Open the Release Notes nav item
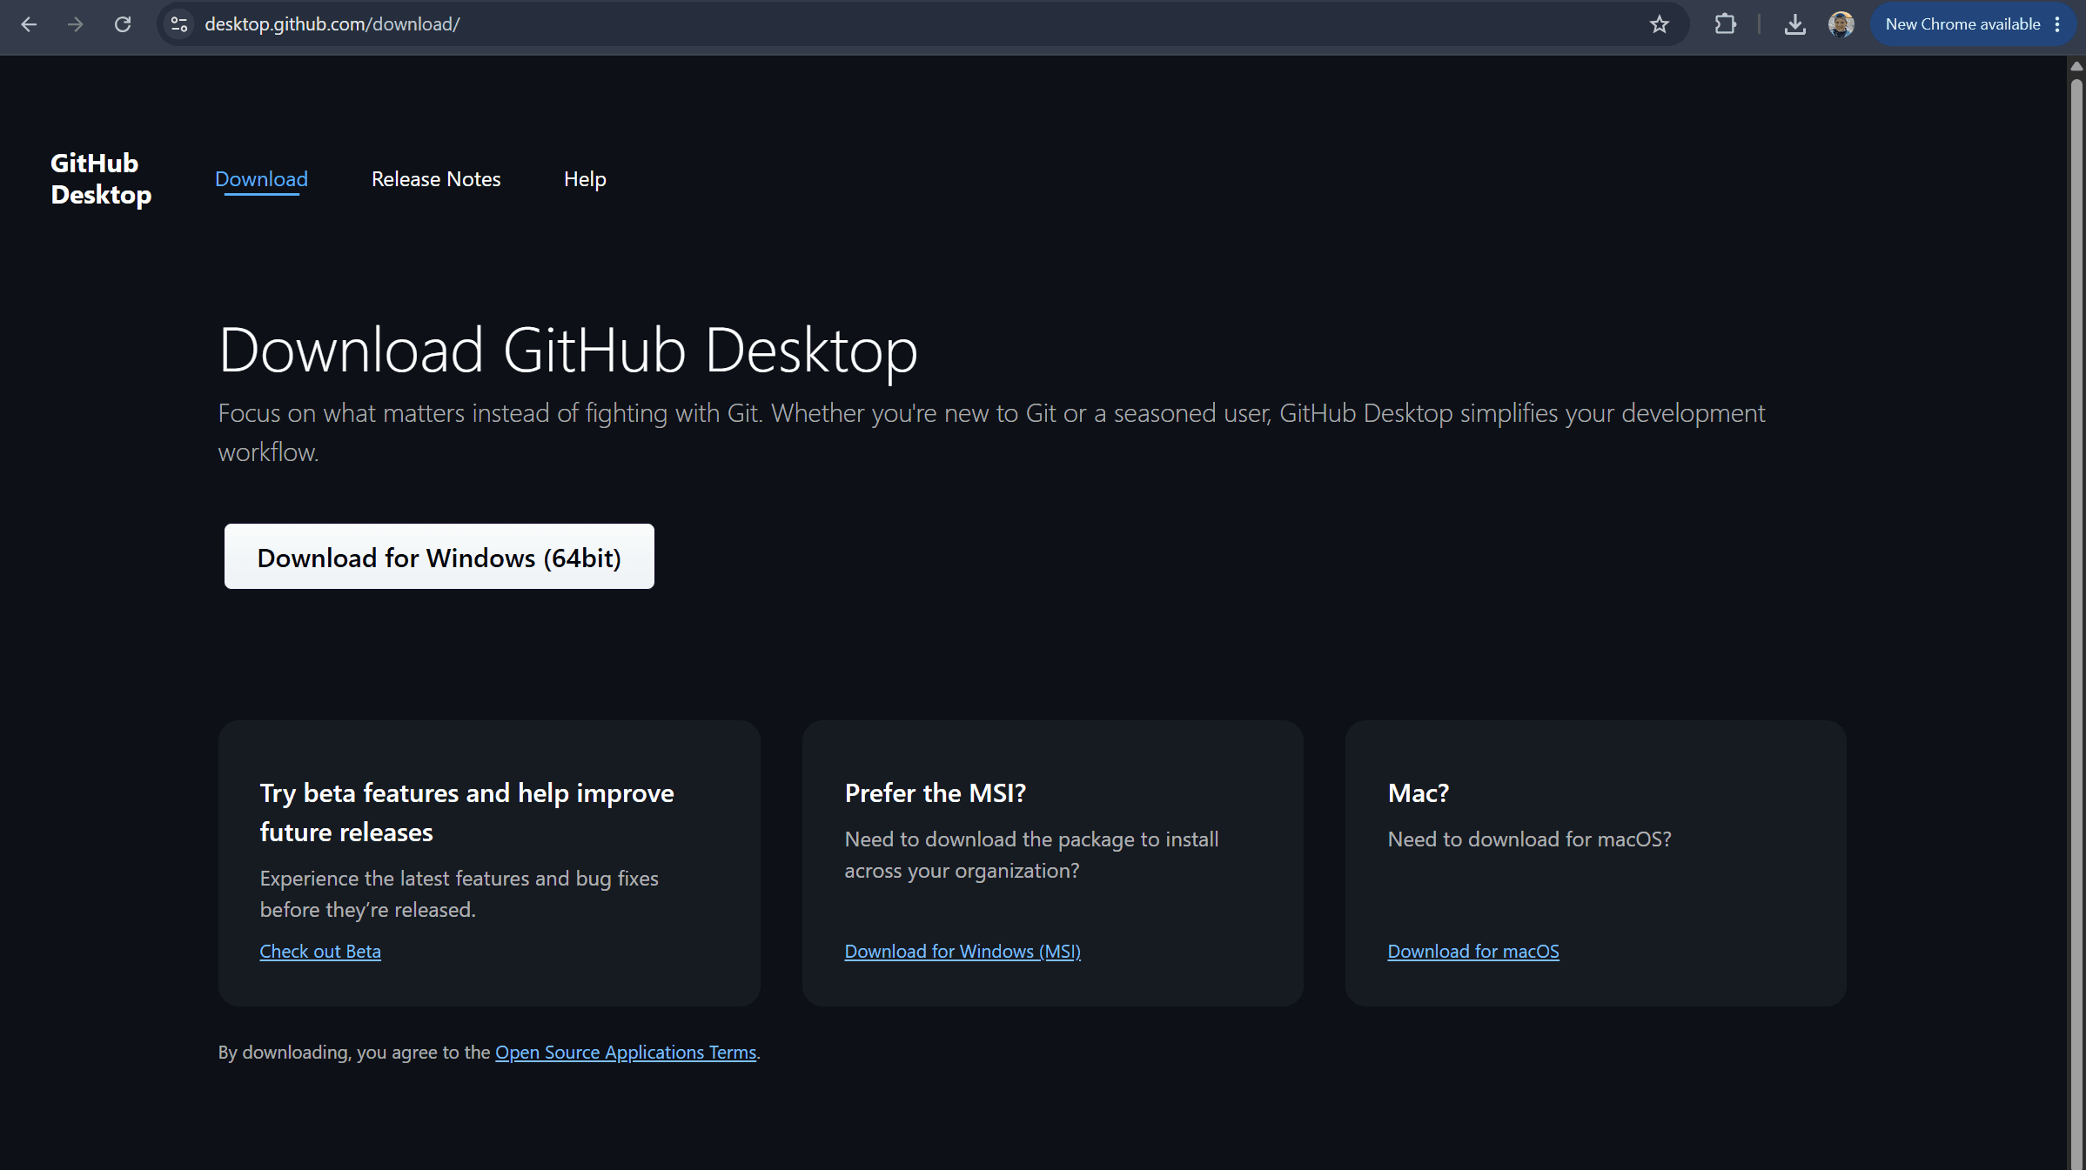Image resolution: width=2086 pixels, height=1170 pixels. point(436,178)
